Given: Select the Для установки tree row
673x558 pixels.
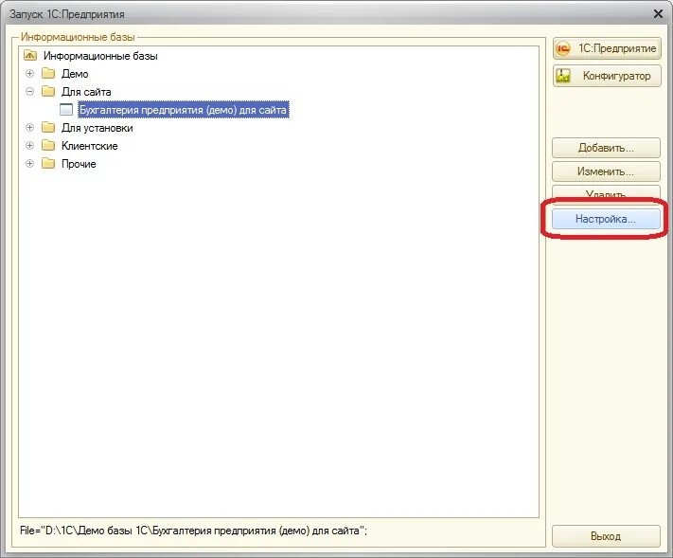Looking at the screenshot, I should tap(97, 128).
